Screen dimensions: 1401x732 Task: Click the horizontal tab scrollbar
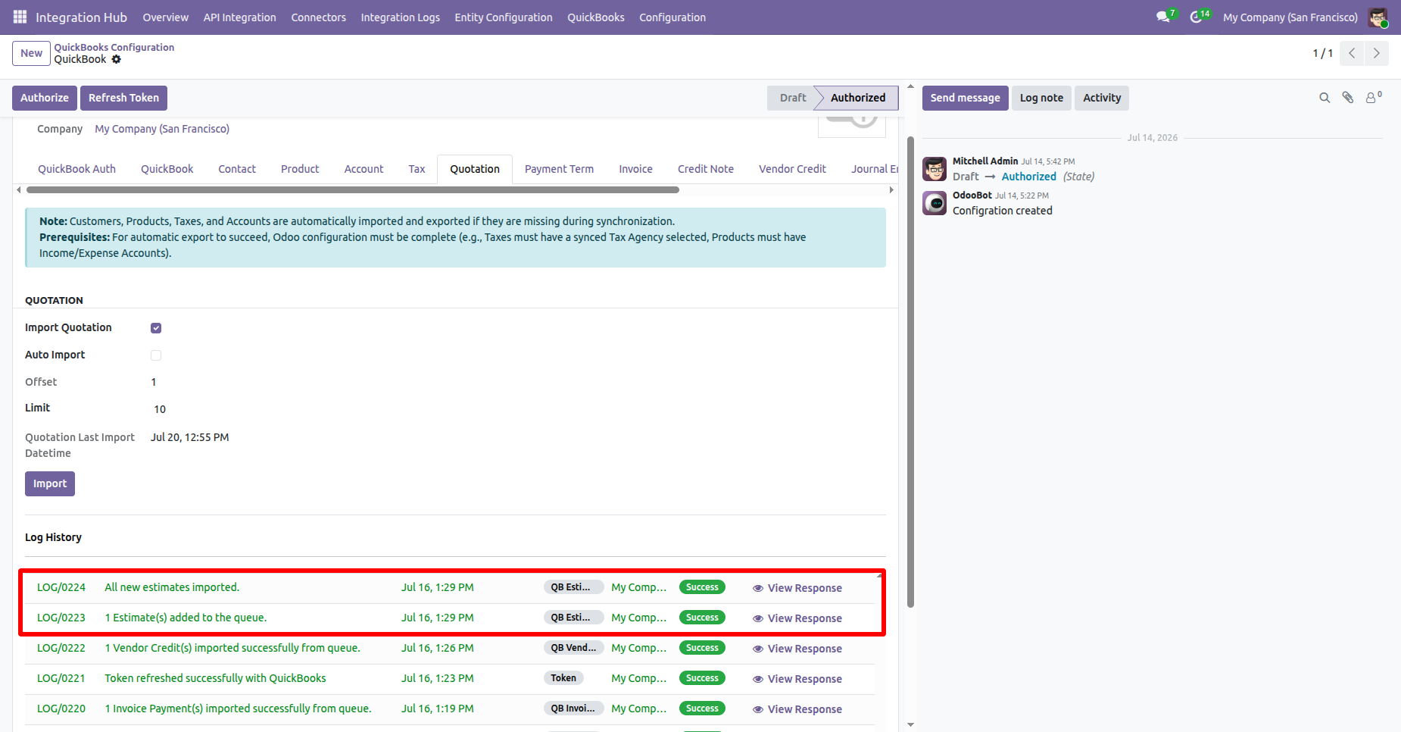[353, 190]
